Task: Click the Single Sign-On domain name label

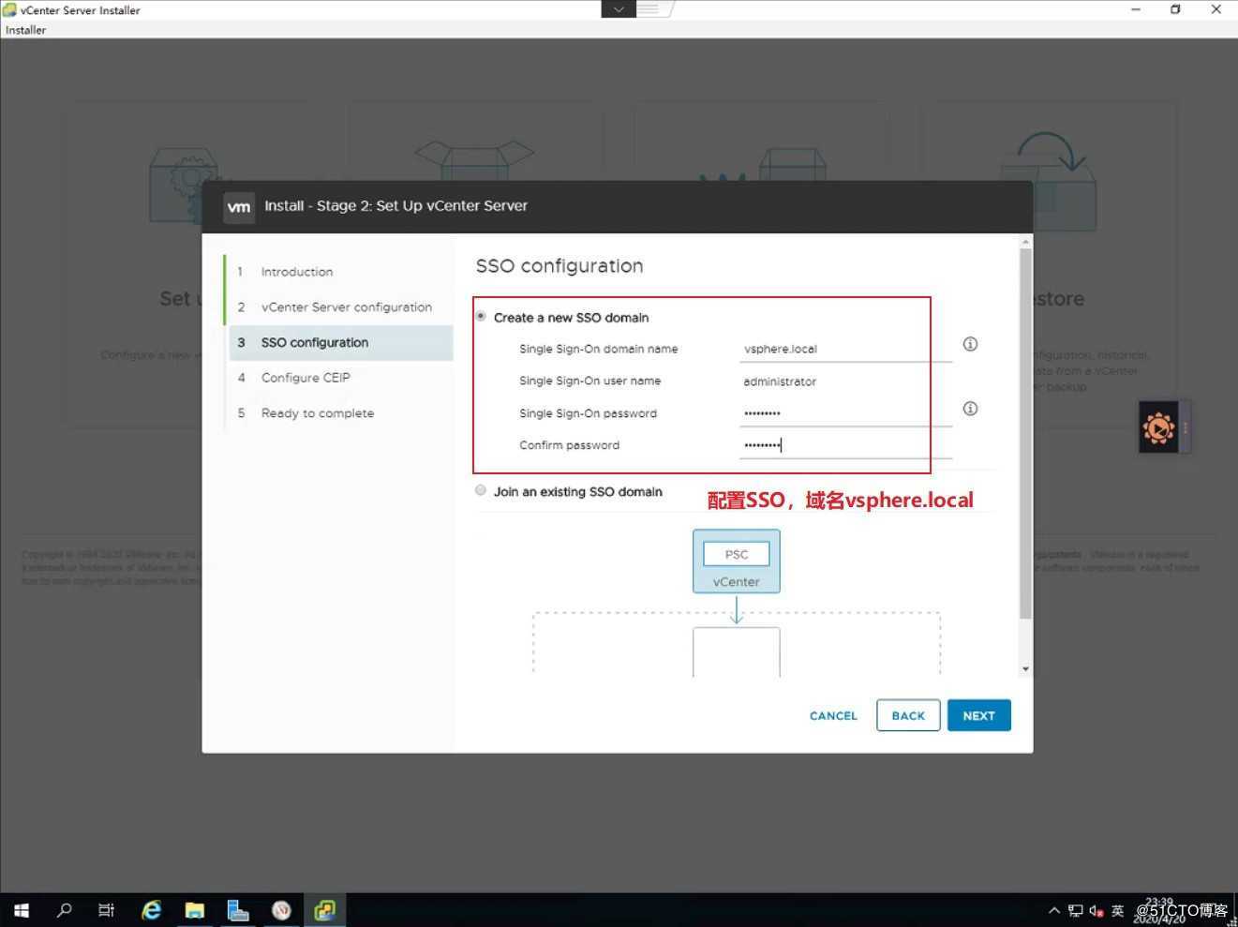Action: click(599, 349)
